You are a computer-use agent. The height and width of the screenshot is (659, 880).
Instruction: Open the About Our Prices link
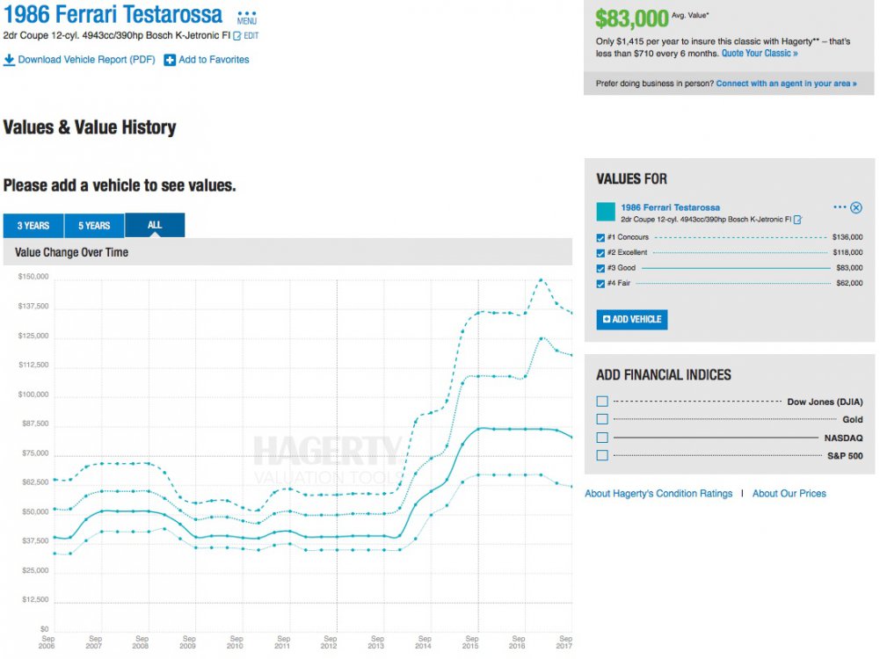[789, 494]
